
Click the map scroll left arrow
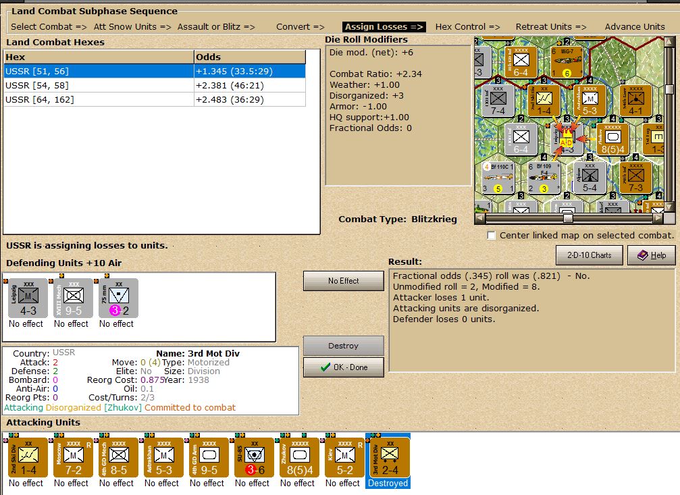coord(479,218)
